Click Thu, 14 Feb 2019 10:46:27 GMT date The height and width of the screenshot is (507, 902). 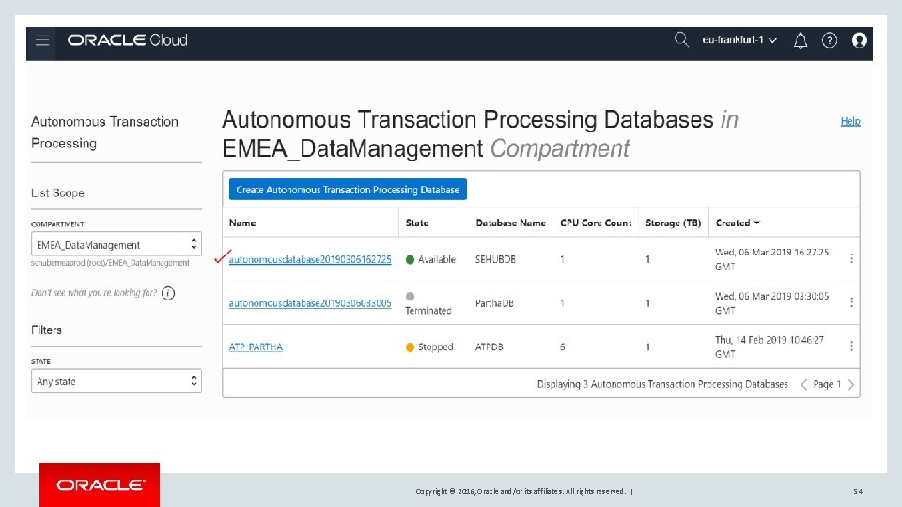(x=770, y=346)
